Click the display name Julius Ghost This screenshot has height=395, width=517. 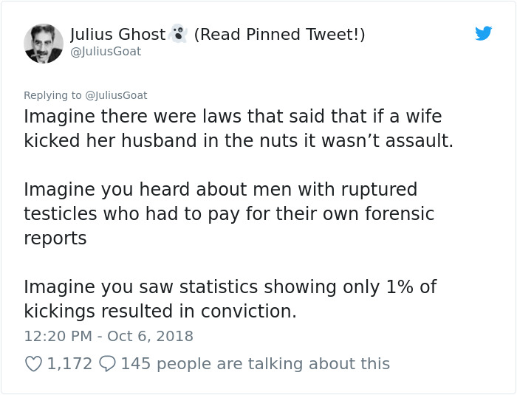click(117, 35)
